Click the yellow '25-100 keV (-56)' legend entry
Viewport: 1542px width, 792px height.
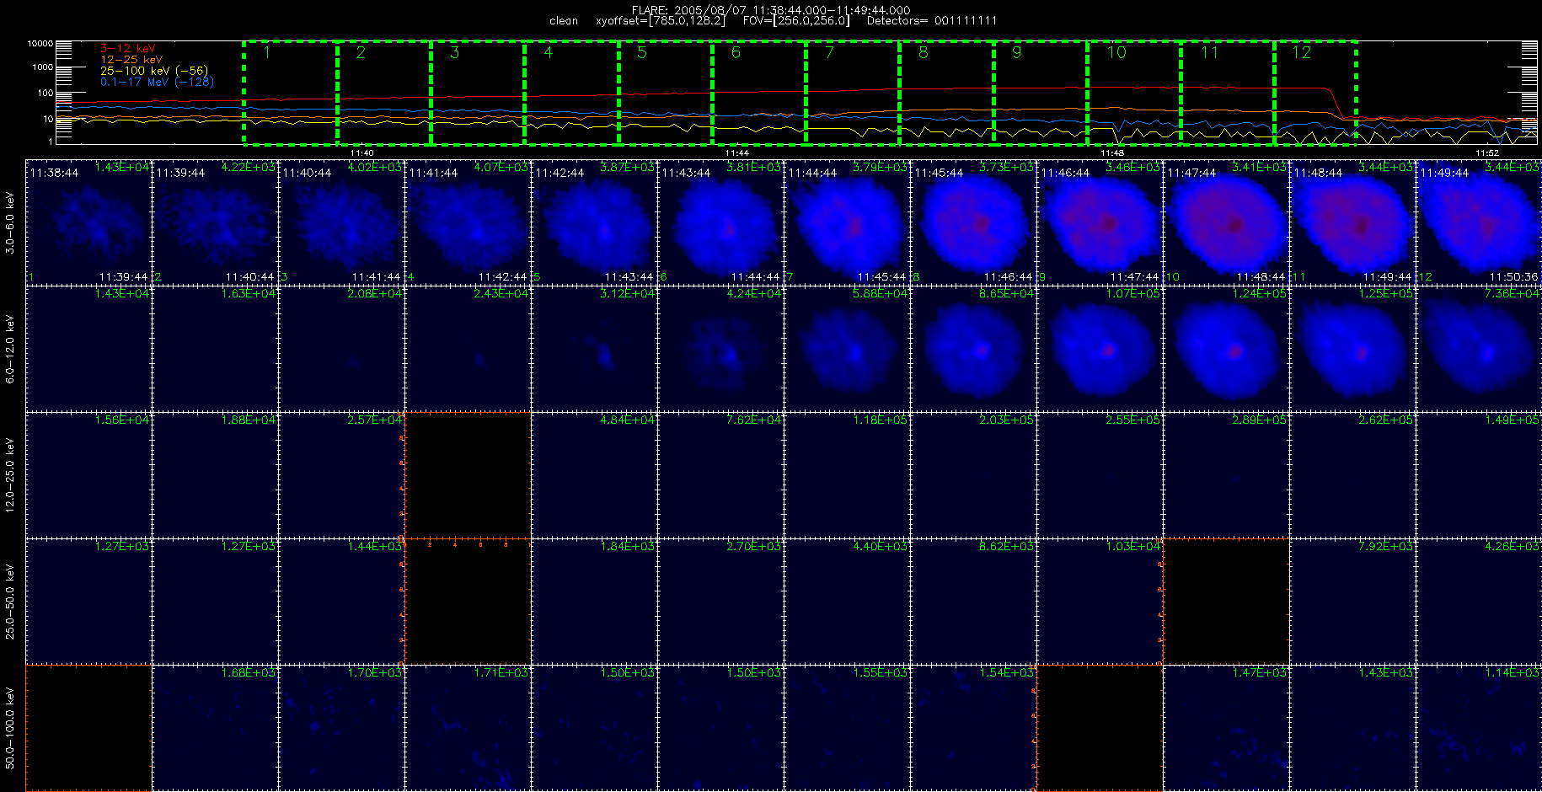[x=154, y=71]
